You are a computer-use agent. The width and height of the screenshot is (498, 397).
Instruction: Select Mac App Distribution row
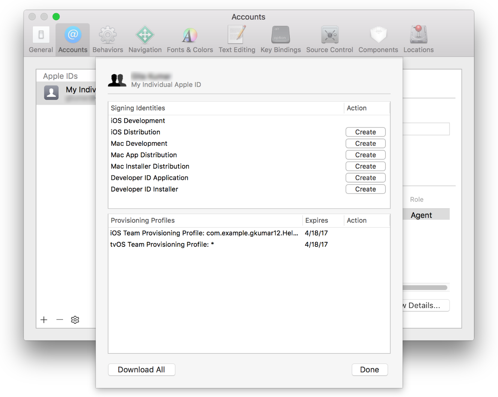coord(249,155)
